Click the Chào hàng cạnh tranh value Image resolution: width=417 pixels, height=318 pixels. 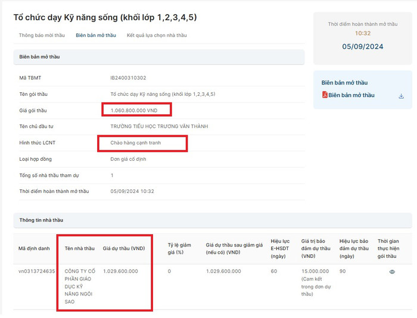click(135, 143)
